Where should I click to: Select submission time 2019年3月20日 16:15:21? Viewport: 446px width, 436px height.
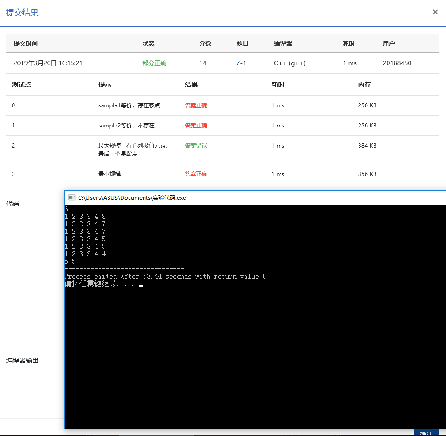[x=48, y=63]
